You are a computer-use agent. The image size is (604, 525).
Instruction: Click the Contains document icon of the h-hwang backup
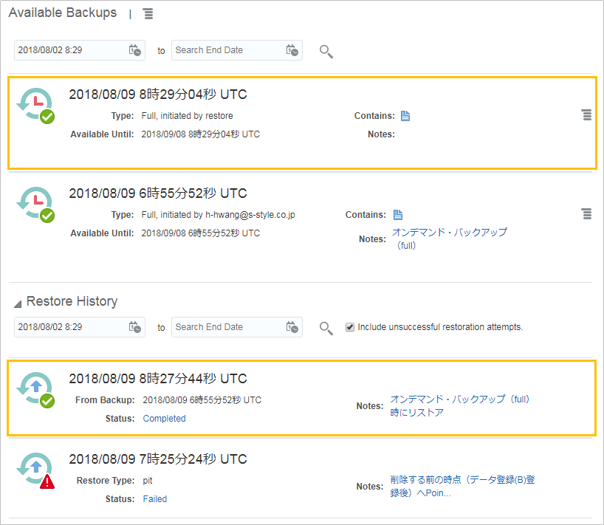[x=398, y=215]
